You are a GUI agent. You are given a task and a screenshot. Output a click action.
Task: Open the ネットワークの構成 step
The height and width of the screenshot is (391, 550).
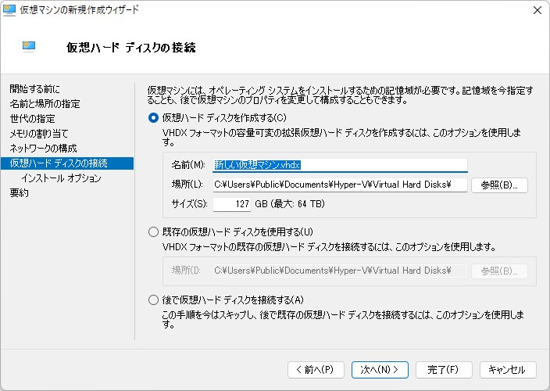coord(43,148)
